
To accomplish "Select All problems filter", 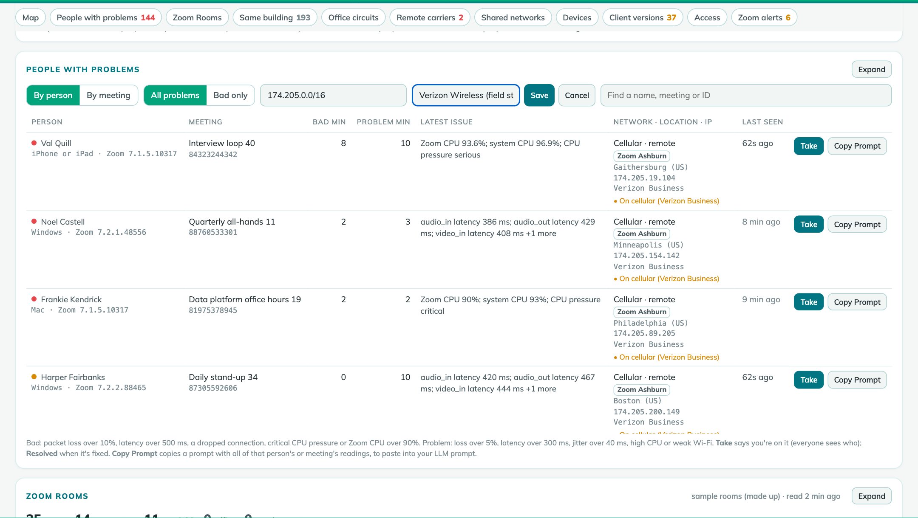I will pos(175,95).
